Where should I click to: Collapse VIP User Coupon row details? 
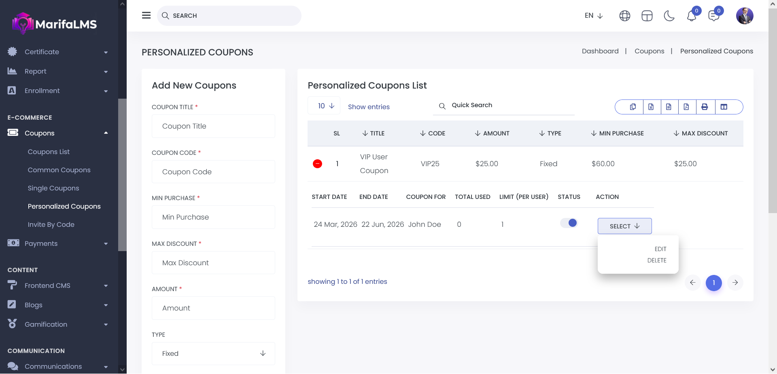point(318,164)
